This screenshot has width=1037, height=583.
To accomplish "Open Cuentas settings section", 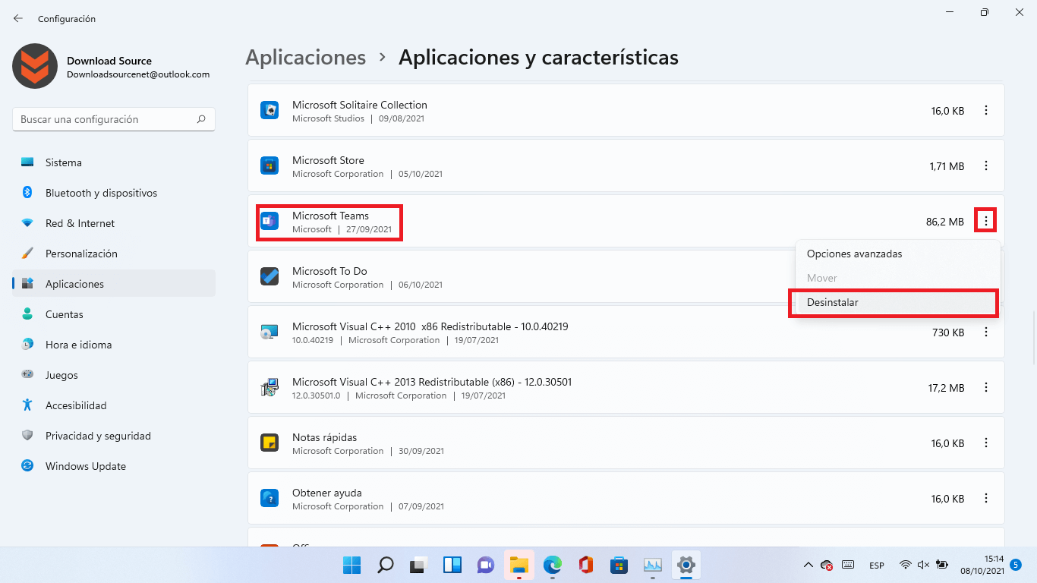I will tap(114, 314).
